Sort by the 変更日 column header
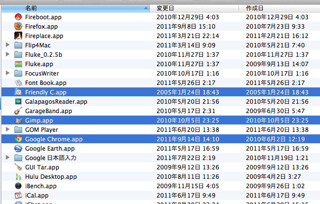 [x=194, y=8]
